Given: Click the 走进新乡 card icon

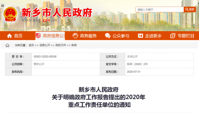Looking at the screenshot, I should (x=140, y=36).
